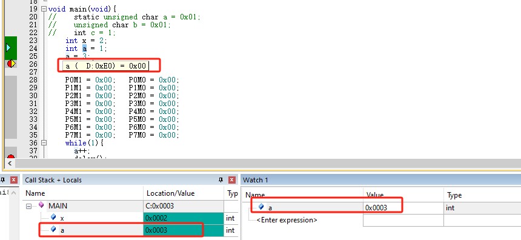This screenshot has height=240, width=521.
Task: Click the commented 'unsigned char b = 0x01' line
Action: coord(109,25)
